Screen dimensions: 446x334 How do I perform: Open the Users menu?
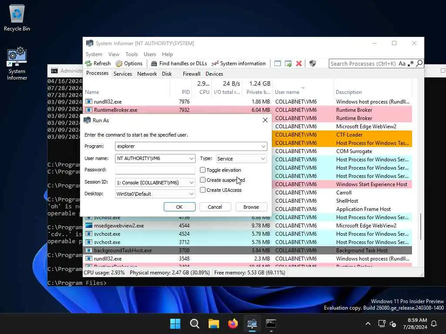(x=150, y=54)
